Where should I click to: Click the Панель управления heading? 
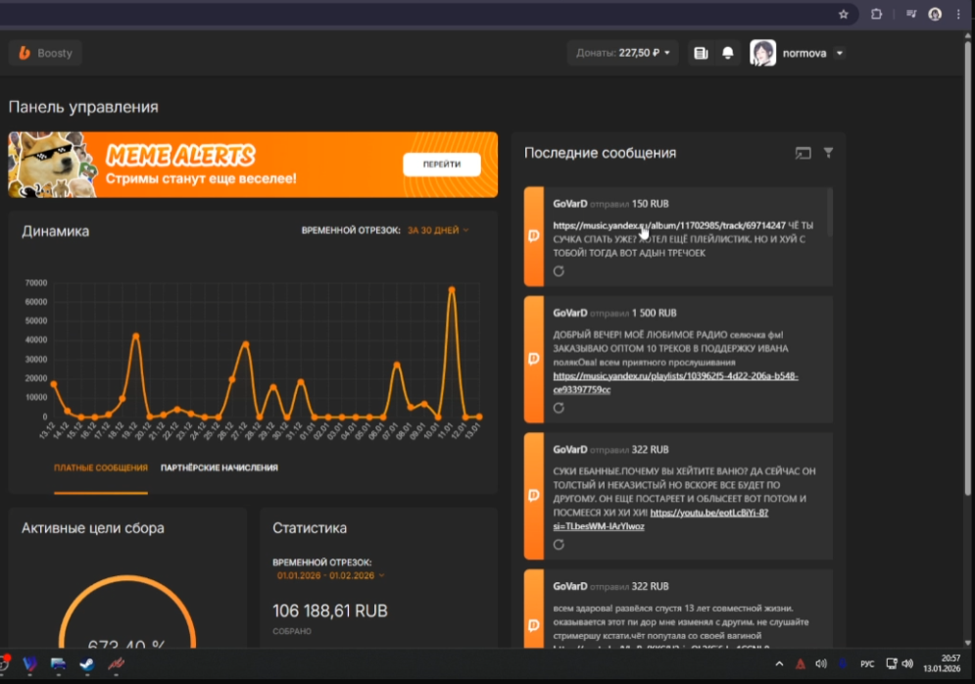(83, 107)
